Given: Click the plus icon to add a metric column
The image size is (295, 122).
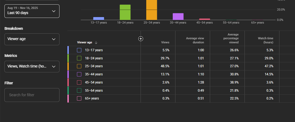Looking at the screenshot, I should 141,39.
